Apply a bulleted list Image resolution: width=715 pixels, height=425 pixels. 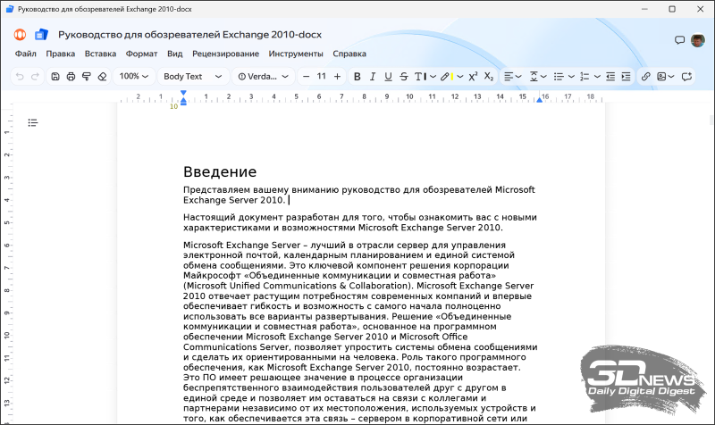point(559,77)
